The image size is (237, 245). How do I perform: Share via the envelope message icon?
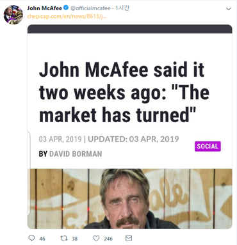(129, 238)
